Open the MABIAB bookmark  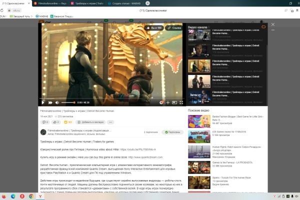coord(41,16)
